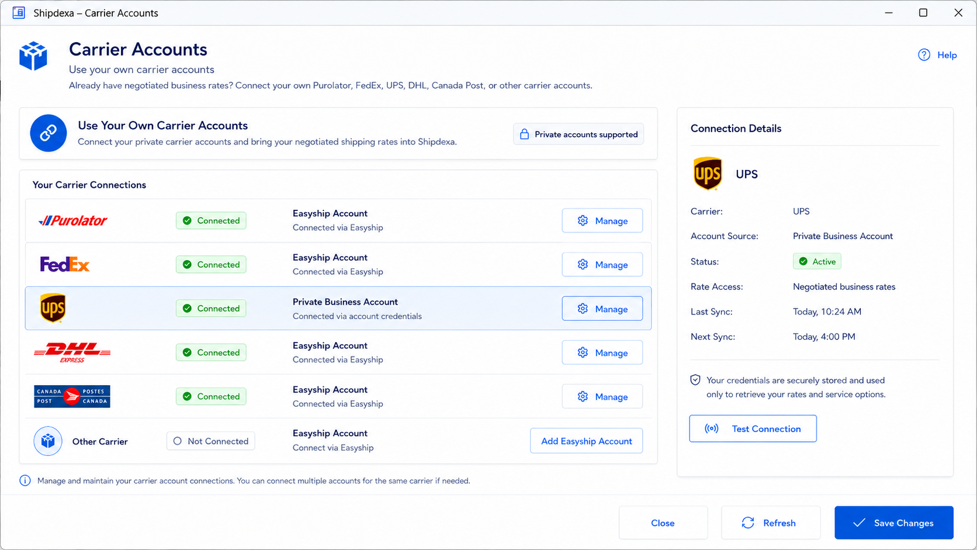Click the lock icon in Private accounts badge
This screenshot has height=550, width=977.
click(x=524, y=134)
